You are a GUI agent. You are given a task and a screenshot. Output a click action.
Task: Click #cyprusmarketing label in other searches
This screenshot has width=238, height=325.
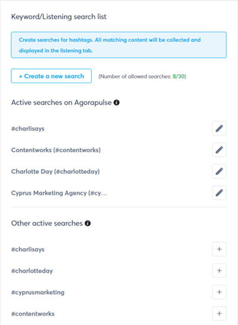pos(38,292)
